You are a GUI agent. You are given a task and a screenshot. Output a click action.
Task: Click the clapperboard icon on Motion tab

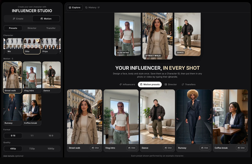(42, 19)
